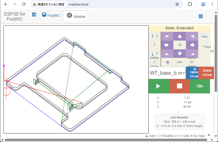Viewport: 218px width, 142px height.
Task: Click Define Z Home
Action: point(154,62)
